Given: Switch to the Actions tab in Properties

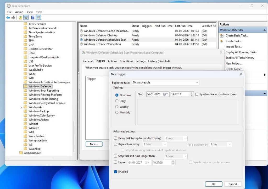Looking at the screenshot, I should 112,61.
